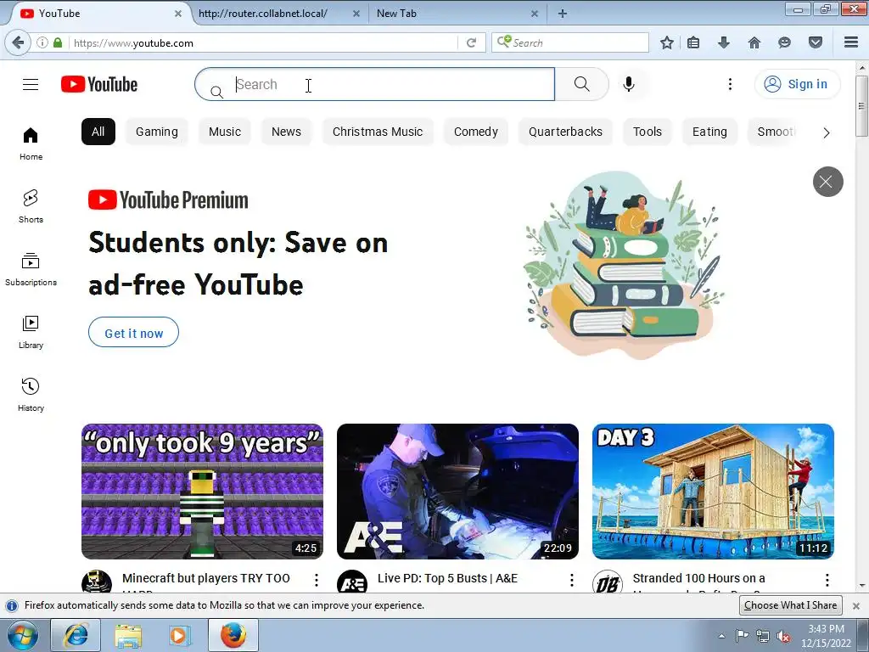Filter by Music chip
This screenshot has height=652, width=869.
pos(224,132)
